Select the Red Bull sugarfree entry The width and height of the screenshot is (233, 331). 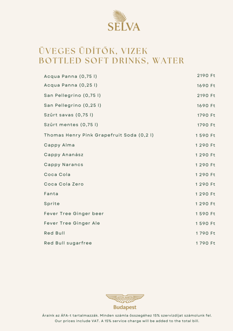[68, 243]
